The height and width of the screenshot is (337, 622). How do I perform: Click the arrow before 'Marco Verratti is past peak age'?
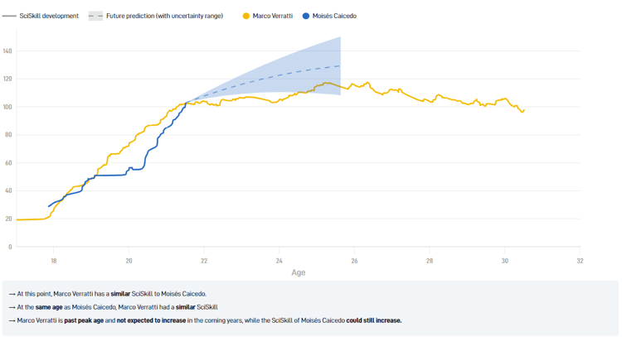click(x=12, y=320)
